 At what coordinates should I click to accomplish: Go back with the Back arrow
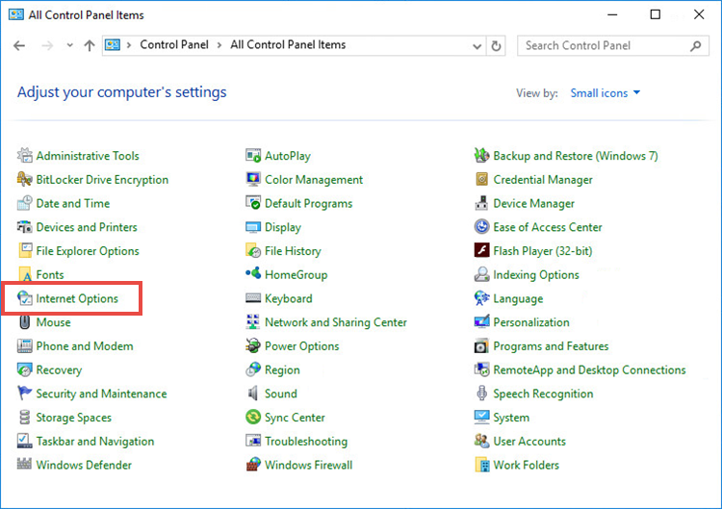19,45
